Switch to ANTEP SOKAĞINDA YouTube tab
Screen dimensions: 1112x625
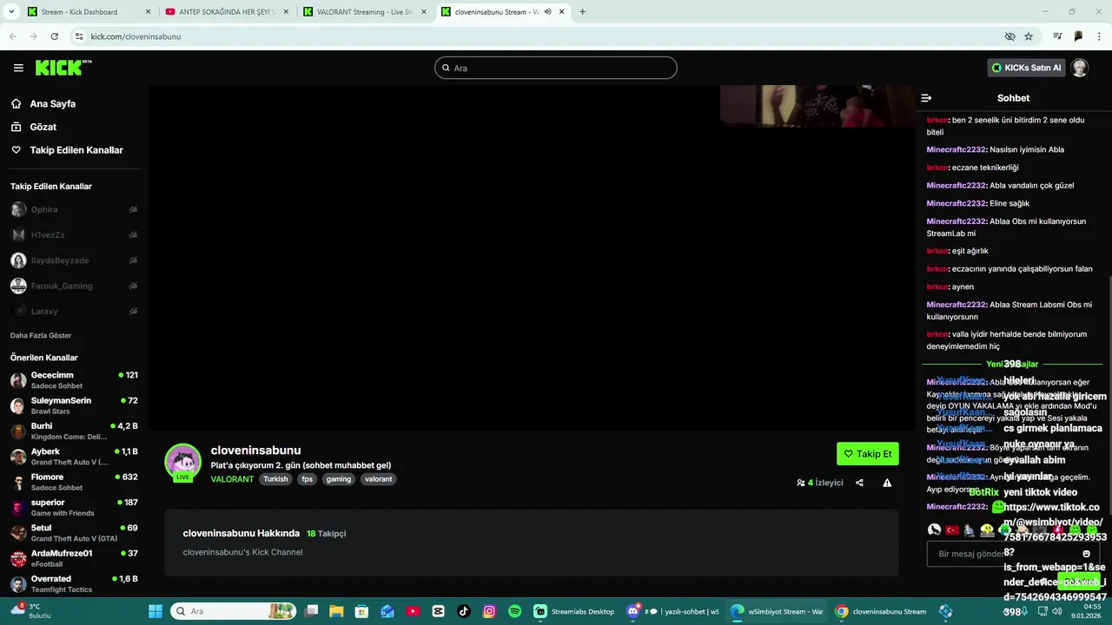(228, 12)
